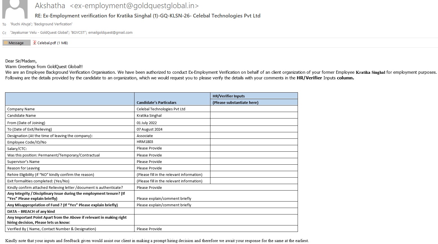Select recipient 'Ruchi Ahuja' in To field
The width and height of the screenshot is (438, 244).
(x=21, y=24)
